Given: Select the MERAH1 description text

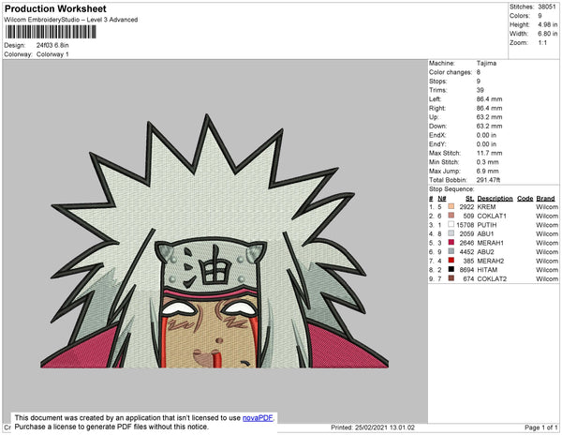Looking at the screenshot, I should [490, 243].
